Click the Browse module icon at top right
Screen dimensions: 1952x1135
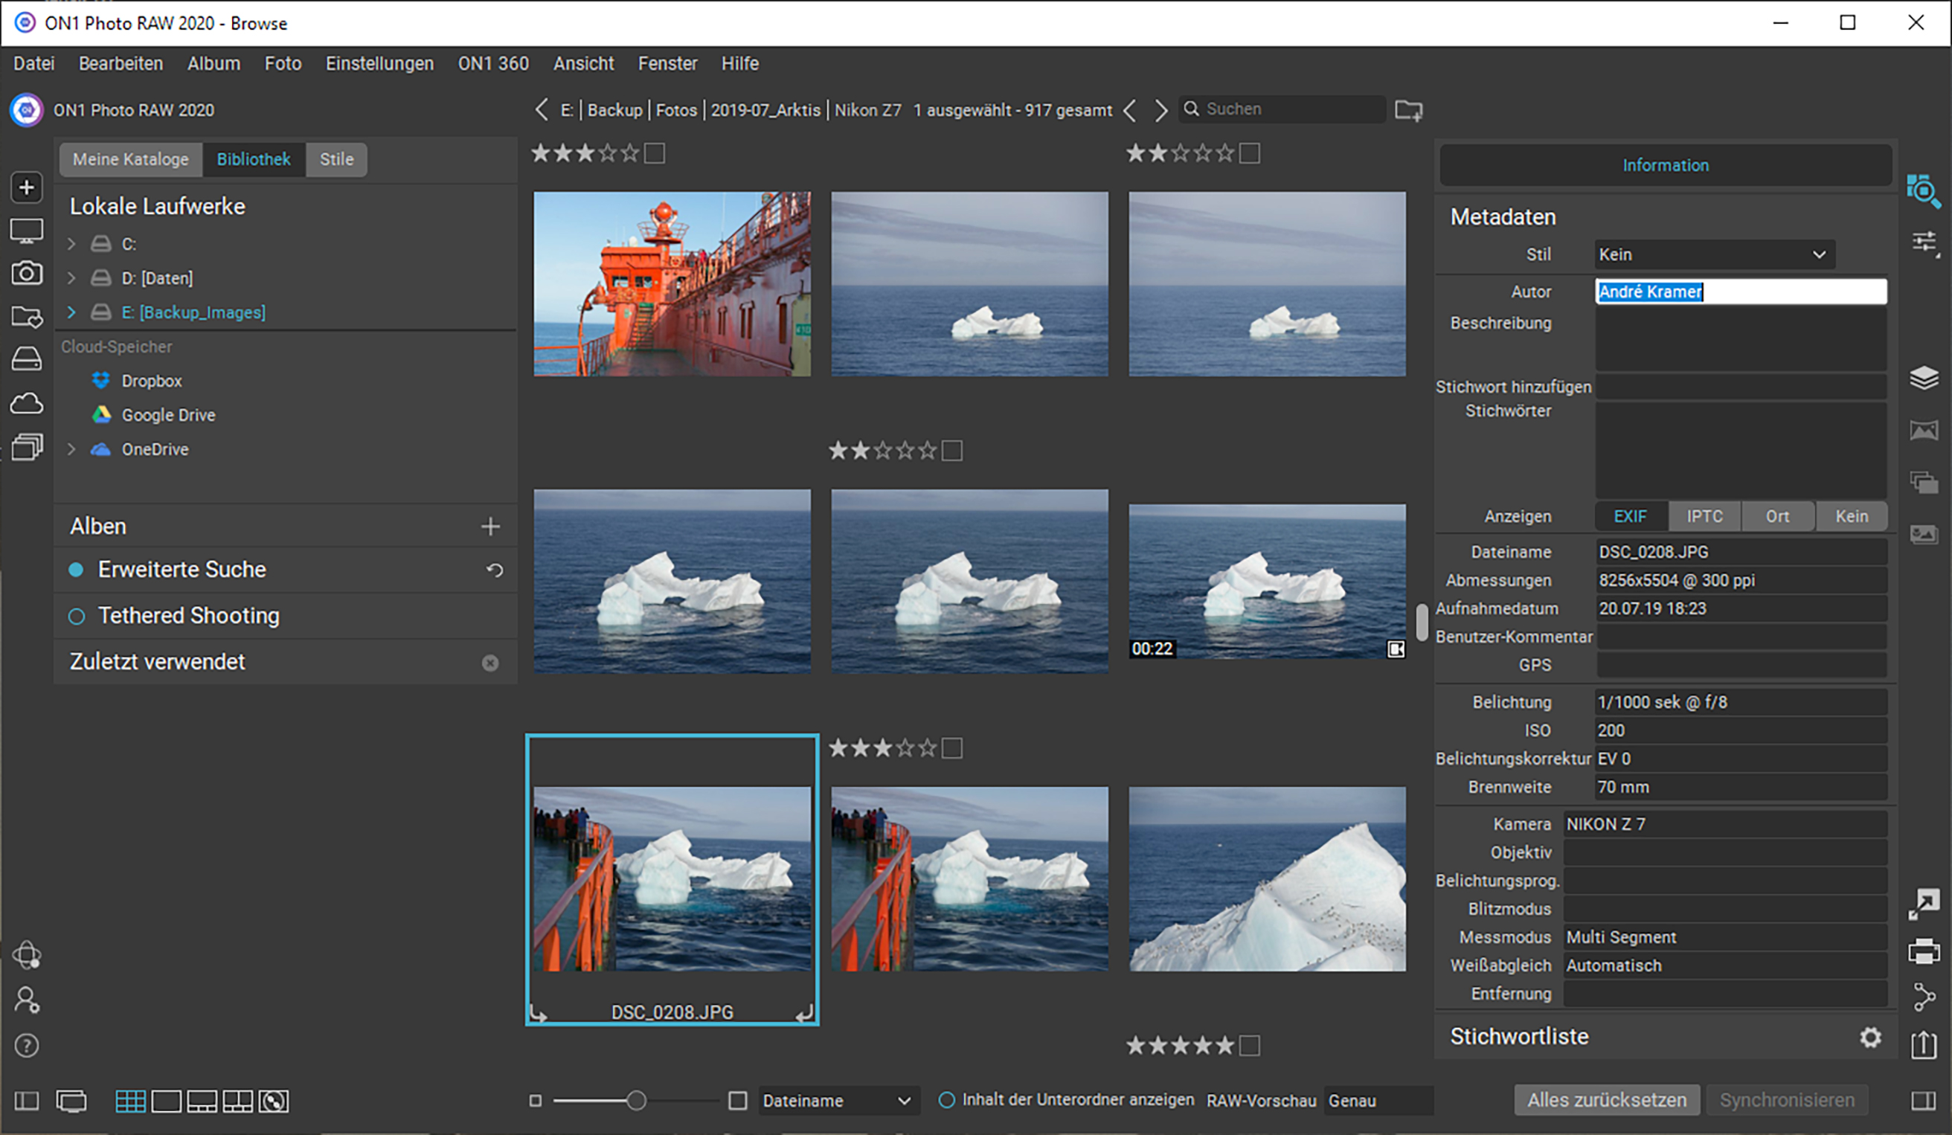tap(1923, 190)
